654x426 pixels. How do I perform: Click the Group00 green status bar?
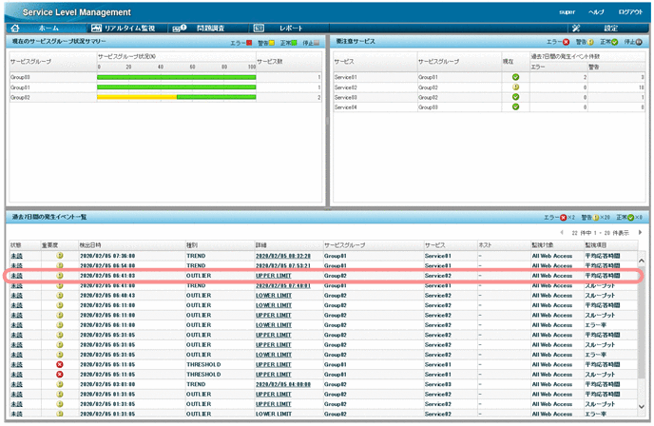tap(177, 76)
